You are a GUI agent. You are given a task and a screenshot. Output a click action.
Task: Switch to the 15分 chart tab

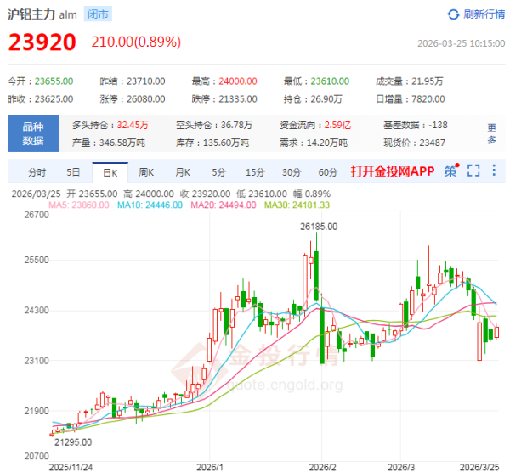pyautogui.click(x=255, y=172)
